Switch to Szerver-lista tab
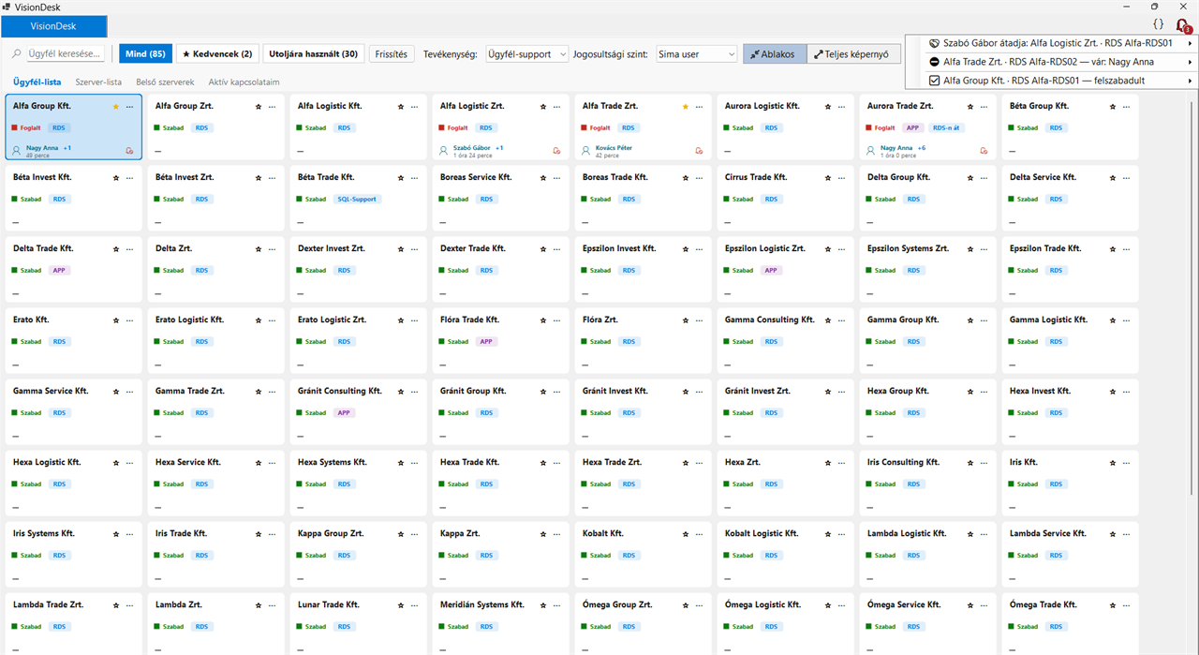Screen dimensions: 1199x655 coord(98,82)
